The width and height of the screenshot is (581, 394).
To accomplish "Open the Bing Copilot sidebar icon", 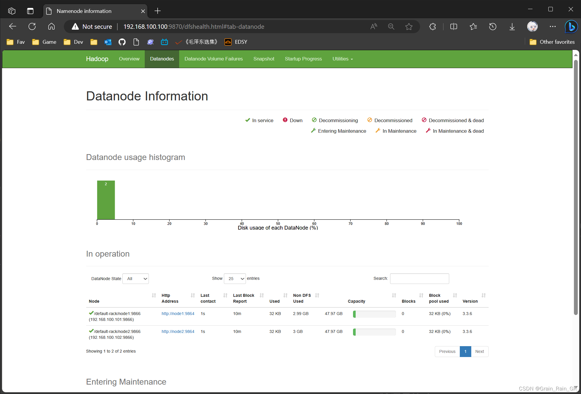I will click(x=571, y=27).
